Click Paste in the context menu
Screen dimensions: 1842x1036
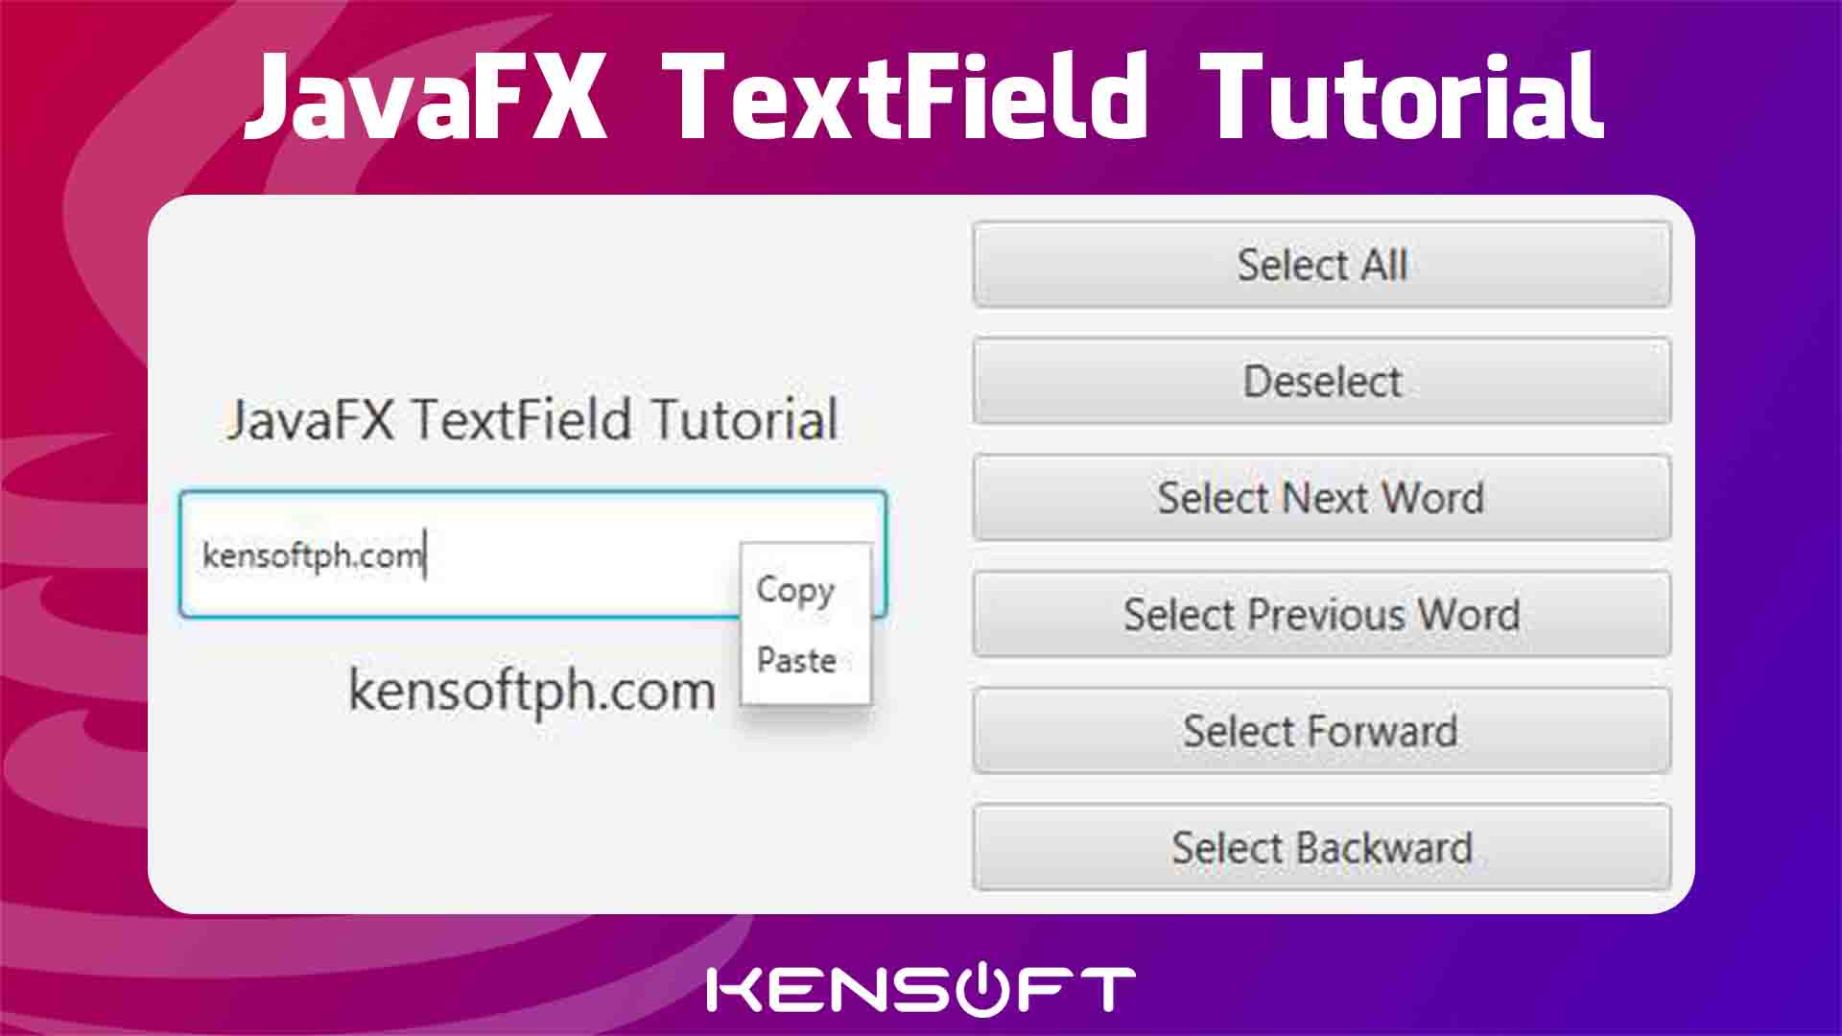[x=795, y=660]
